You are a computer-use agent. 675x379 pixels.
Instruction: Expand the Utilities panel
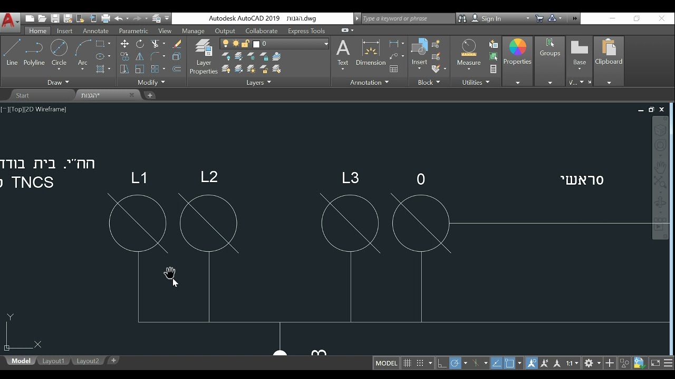point(476,82)
